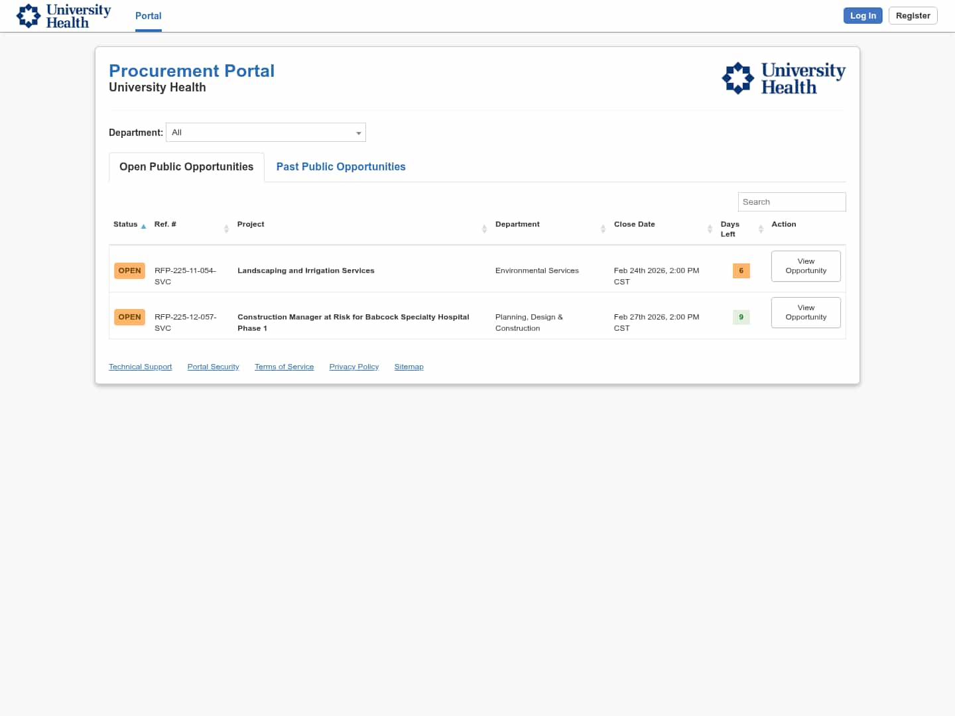This screenshot has height=716, width=955.
Task: Open the Department filter dropdown
Action: (x=266, y=133)
